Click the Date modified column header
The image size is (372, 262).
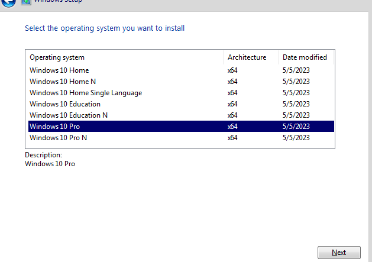[x=306, y=57]
